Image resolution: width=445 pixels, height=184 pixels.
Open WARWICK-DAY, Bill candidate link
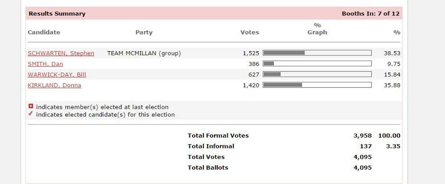pyautogui.click(x=57, y=74)
